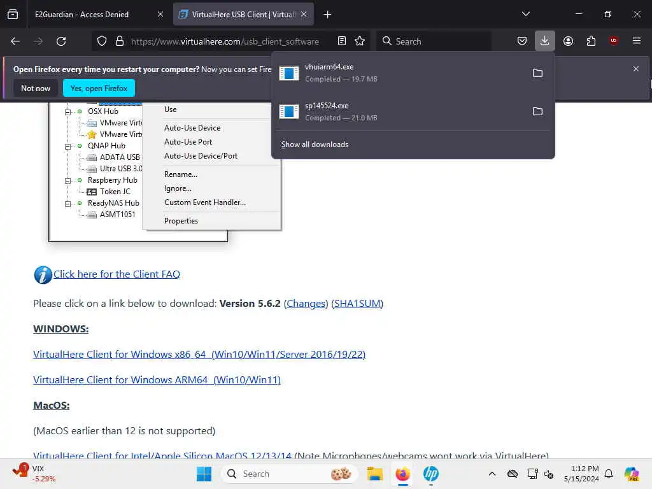Open the Client FAQ link
The width and height of the screenshot is (652, 489).
pos(117,274)
